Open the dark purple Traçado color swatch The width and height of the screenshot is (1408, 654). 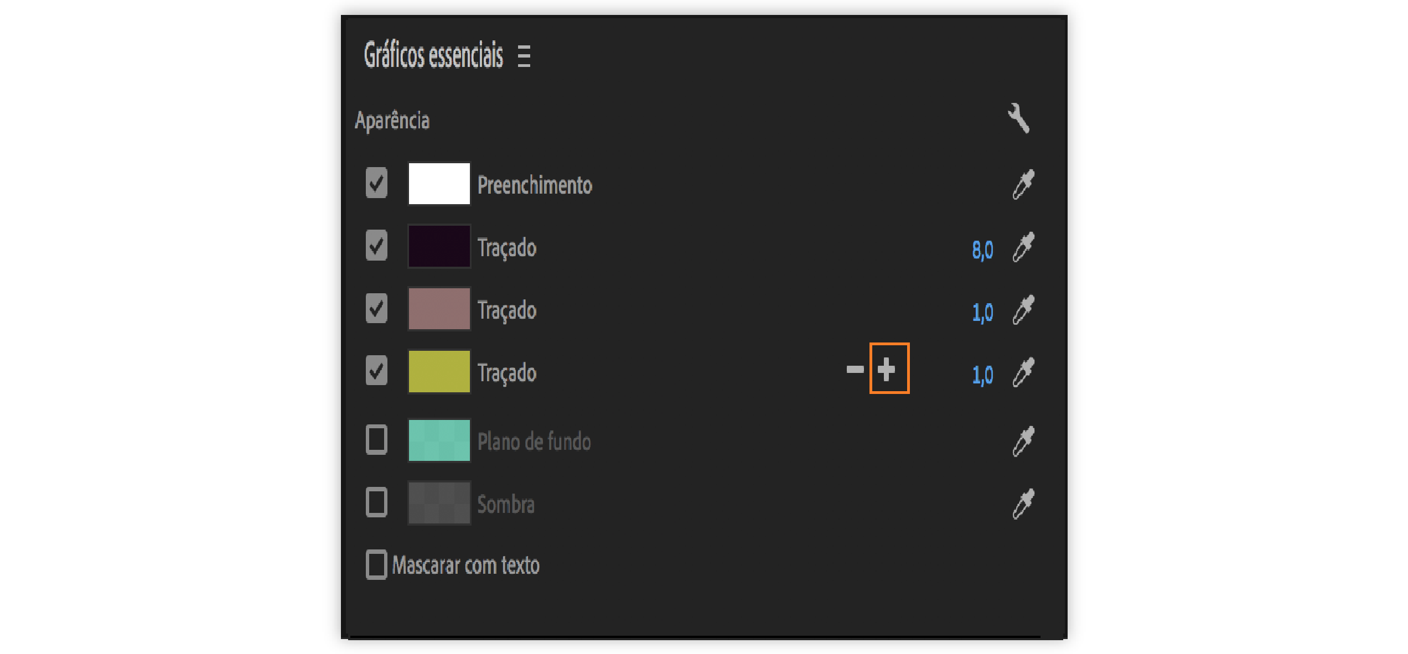(x=439, y=246)
